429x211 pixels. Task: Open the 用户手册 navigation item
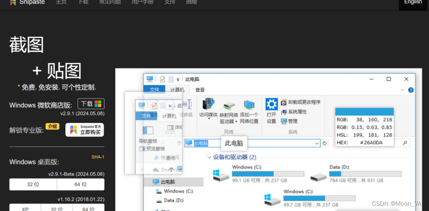point(143,2)
